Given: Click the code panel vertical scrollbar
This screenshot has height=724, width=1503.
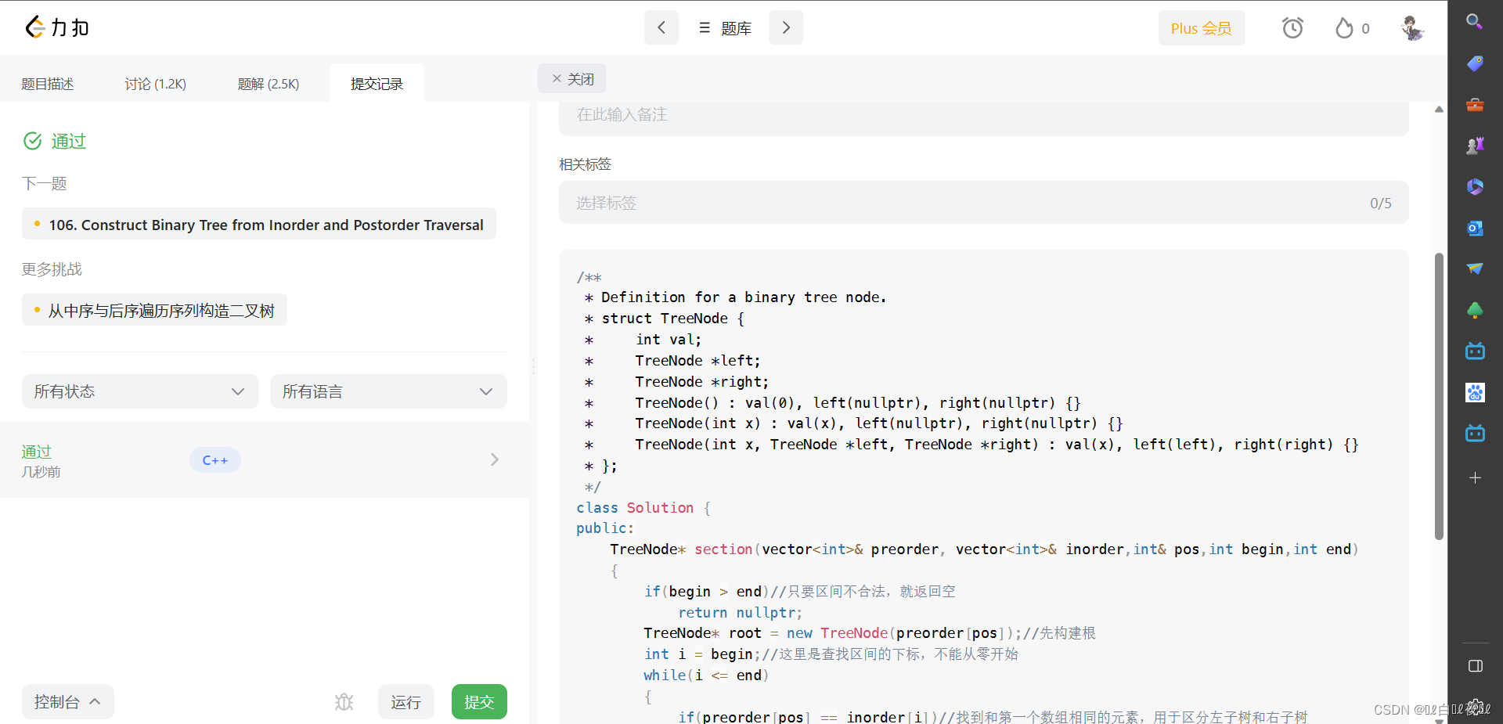Looking at the screenshot, I should 1439,396.
